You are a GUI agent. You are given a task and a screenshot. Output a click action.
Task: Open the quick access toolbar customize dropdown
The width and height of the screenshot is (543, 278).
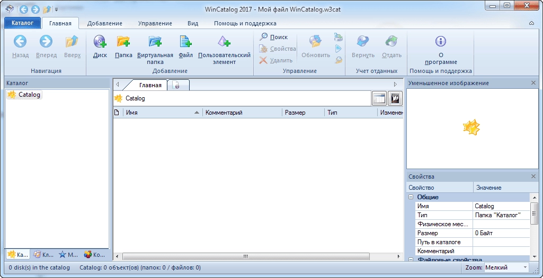click(x=57, y=10)
